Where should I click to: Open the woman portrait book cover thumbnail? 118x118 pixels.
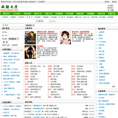(65, 38)
